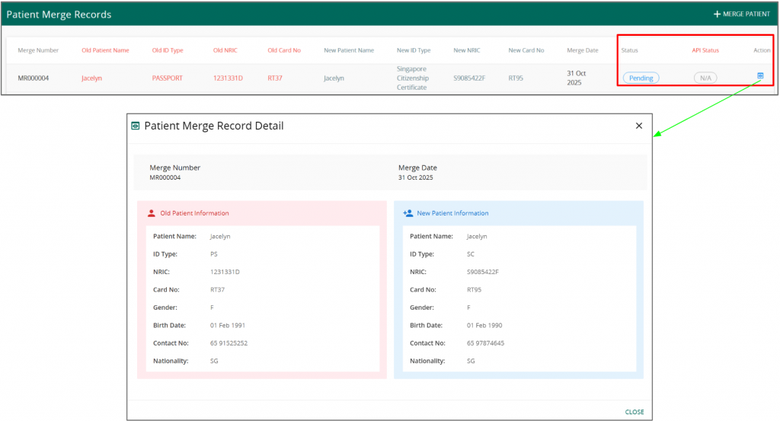This screenshot has width=780, height=421.
Task: Click the RT95 cell under New Card No
Action: coord(516,78)
